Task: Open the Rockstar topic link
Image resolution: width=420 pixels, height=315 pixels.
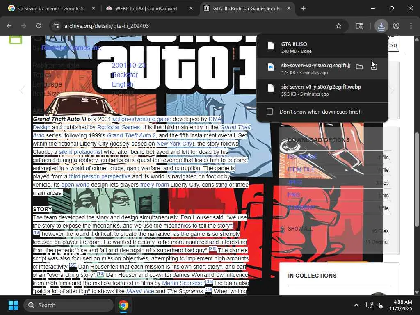Action: pyautogui.click(x=125, y=75)
